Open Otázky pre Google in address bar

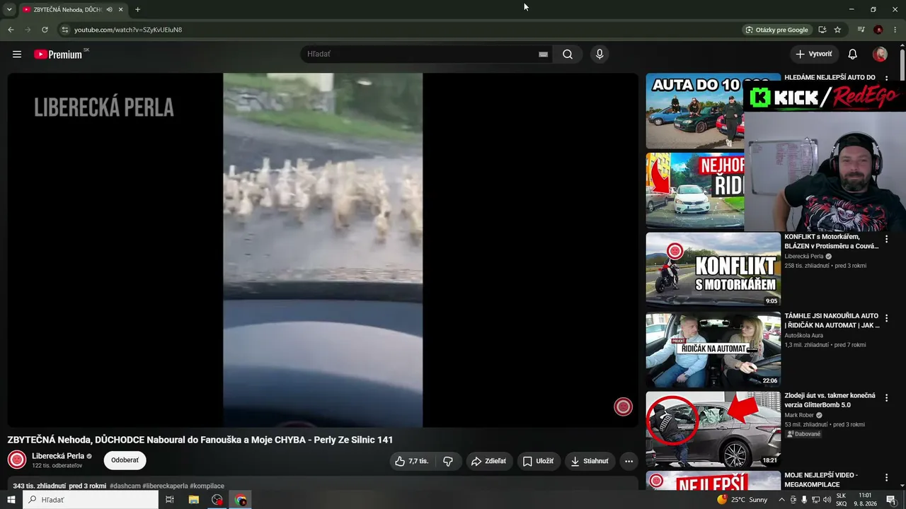coord(776,30)
